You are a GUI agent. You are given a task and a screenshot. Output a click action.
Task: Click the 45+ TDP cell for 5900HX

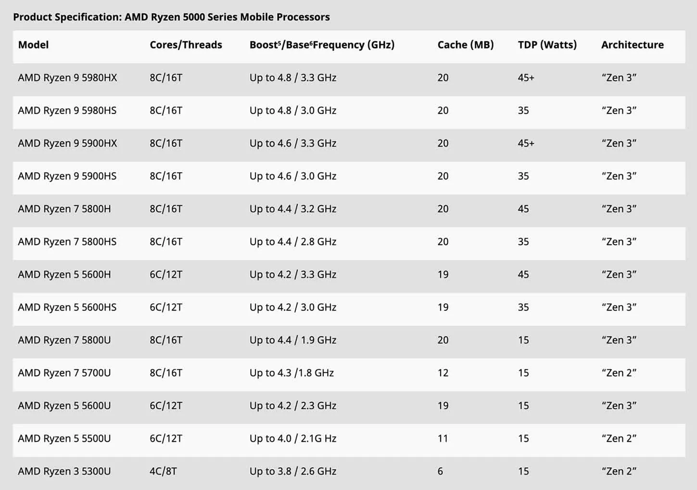526,143
